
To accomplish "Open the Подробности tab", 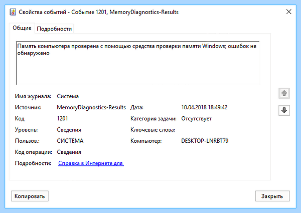I will click(54, 29).
